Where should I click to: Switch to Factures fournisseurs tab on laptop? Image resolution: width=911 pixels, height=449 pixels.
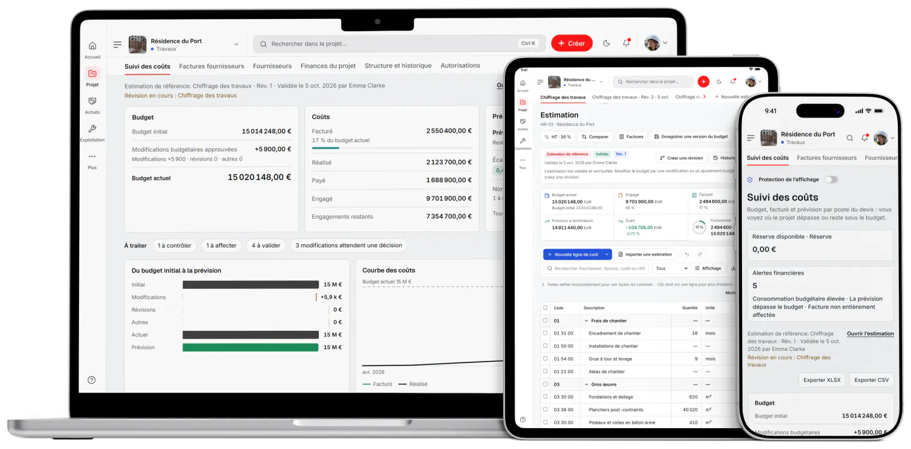click(x=211, y=66)
